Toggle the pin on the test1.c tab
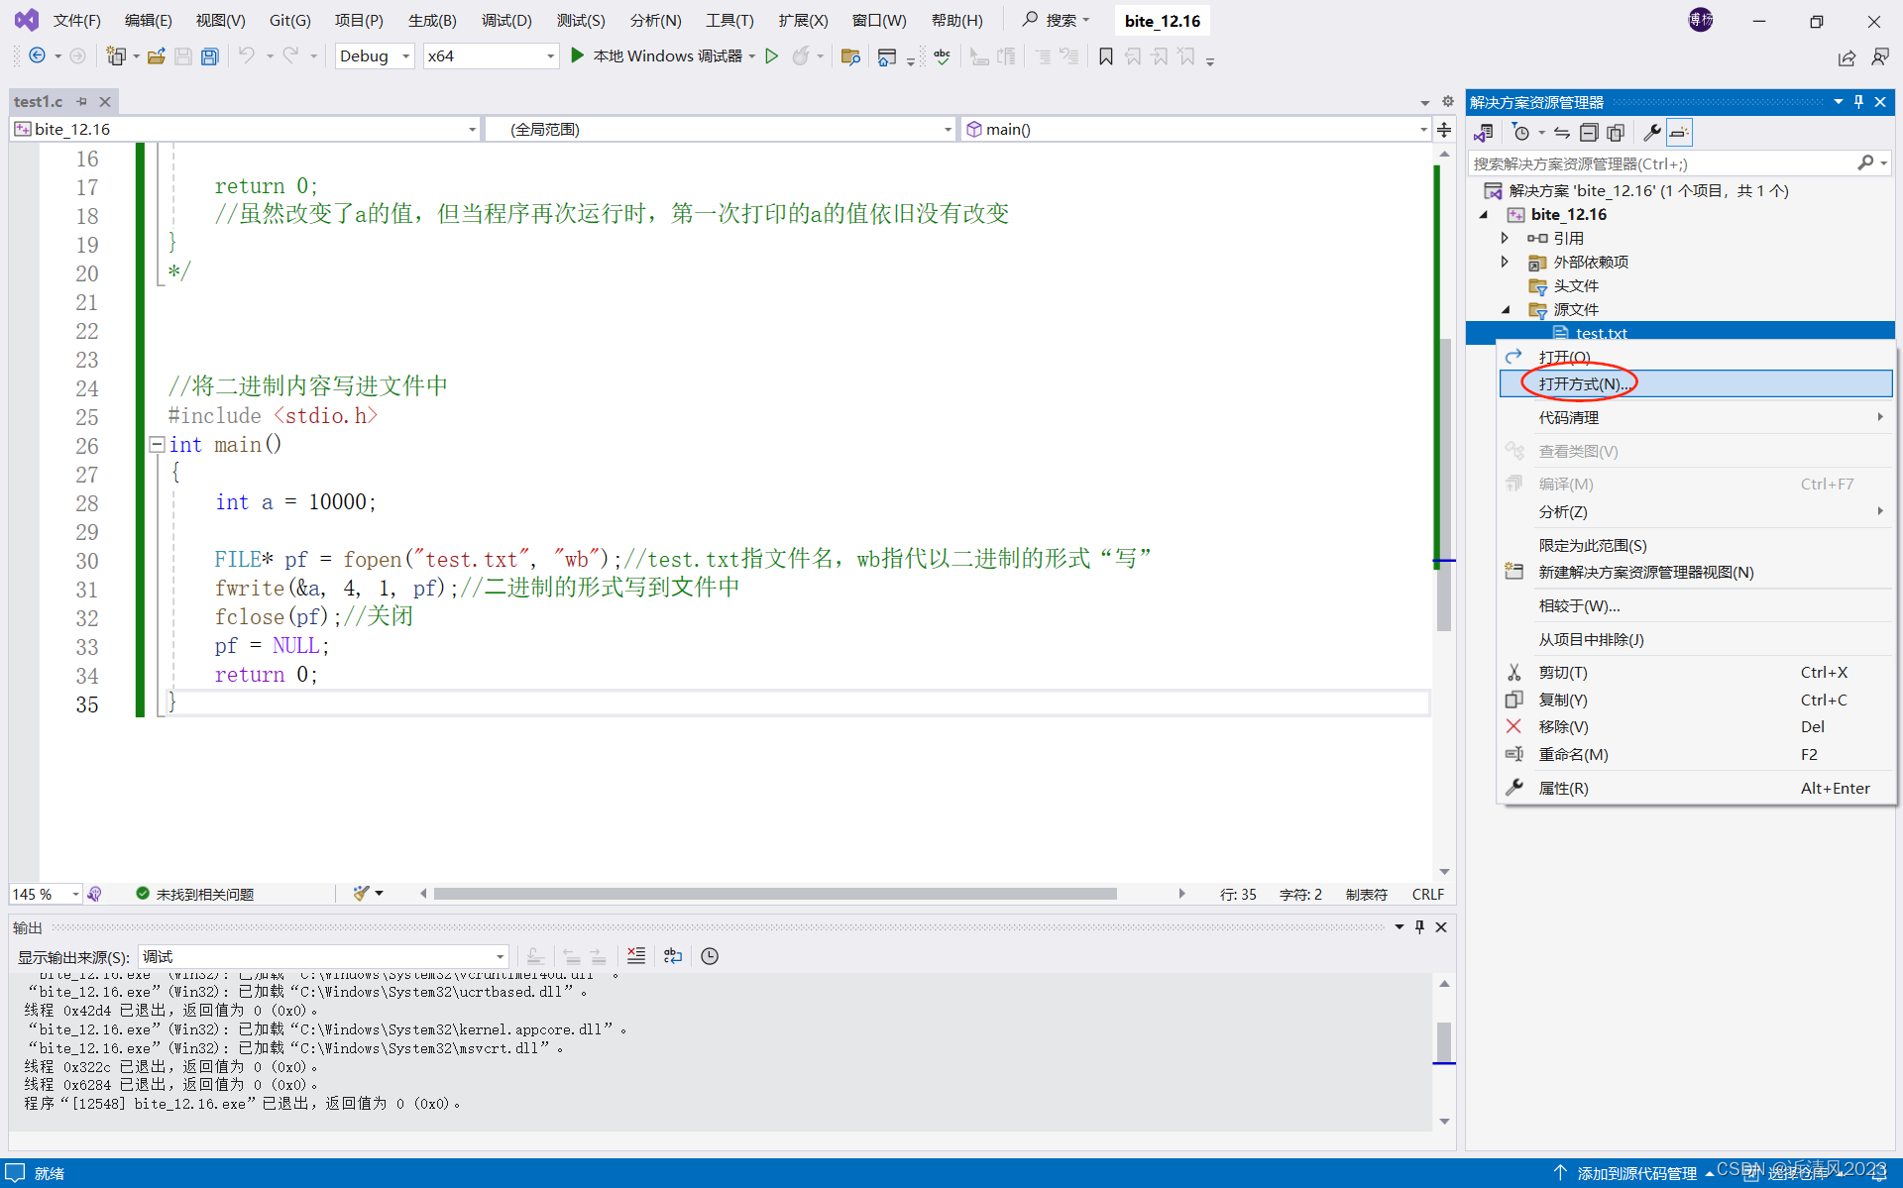 coord(82,101)
